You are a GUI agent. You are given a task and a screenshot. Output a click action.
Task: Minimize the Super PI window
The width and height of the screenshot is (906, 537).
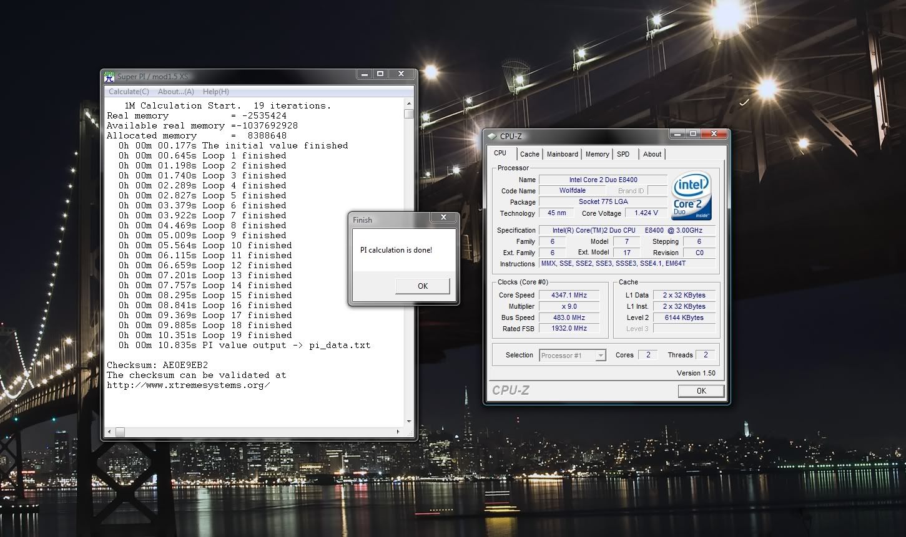[x=364, y=74]
